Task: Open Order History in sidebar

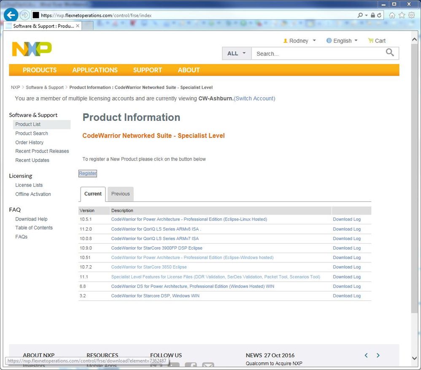Action: [29, 142]
